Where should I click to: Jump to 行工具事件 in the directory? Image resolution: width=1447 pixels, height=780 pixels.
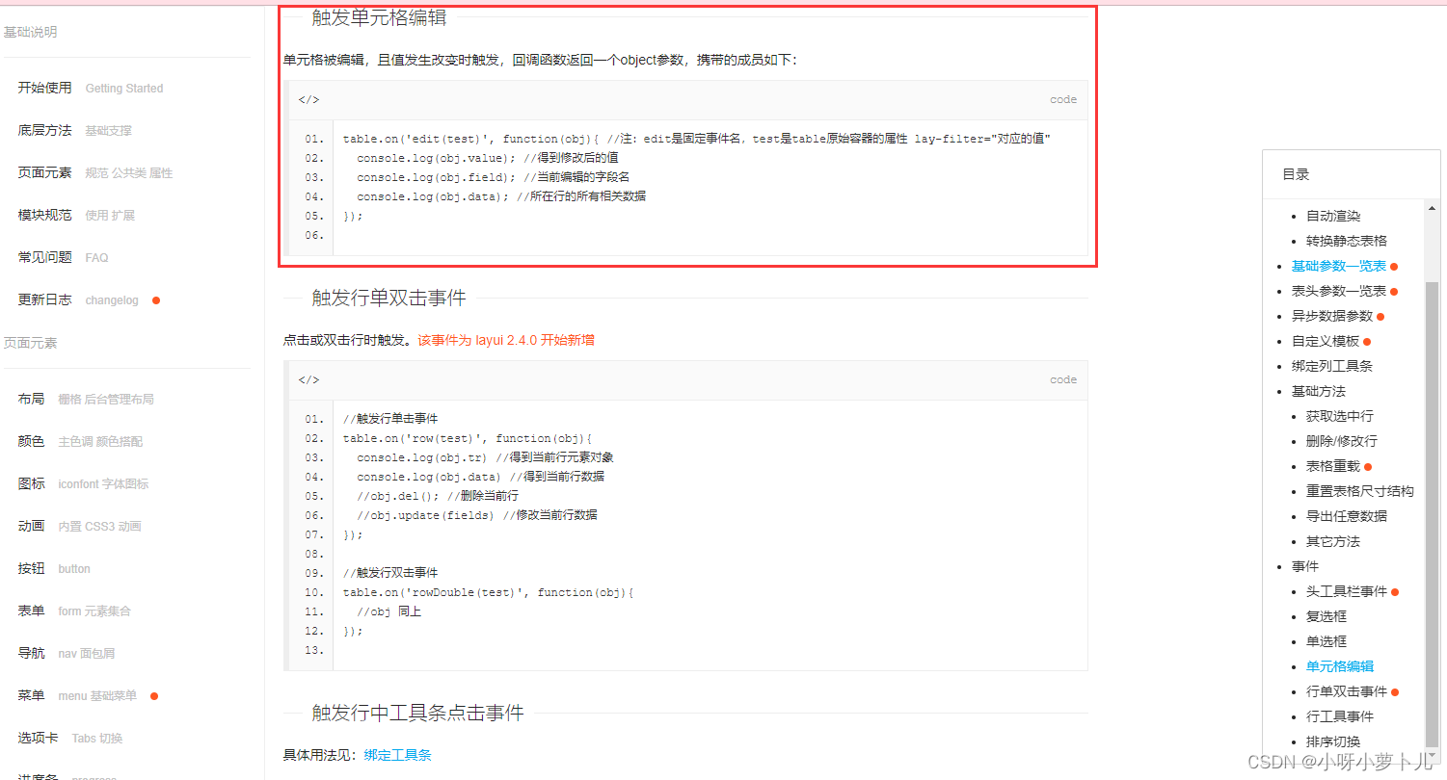pos(1340,716)
